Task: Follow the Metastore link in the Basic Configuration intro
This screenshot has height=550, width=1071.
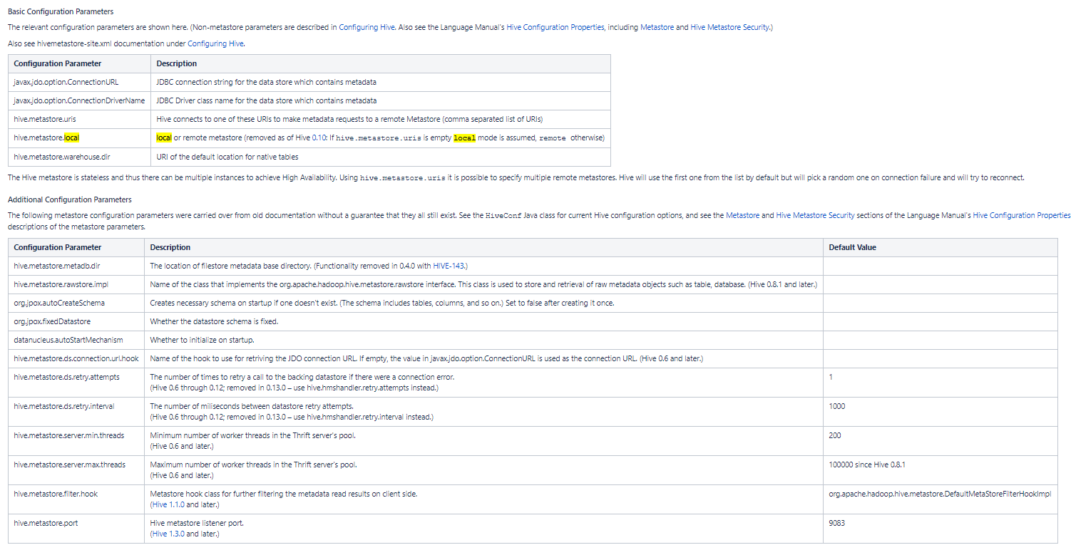Action: 657,27
